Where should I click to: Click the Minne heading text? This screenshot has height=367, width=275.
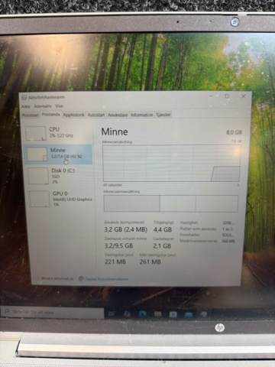tap(115, 132)
